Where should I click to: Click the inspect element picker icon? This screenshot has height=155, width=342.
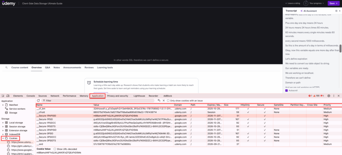click(3, 96)
